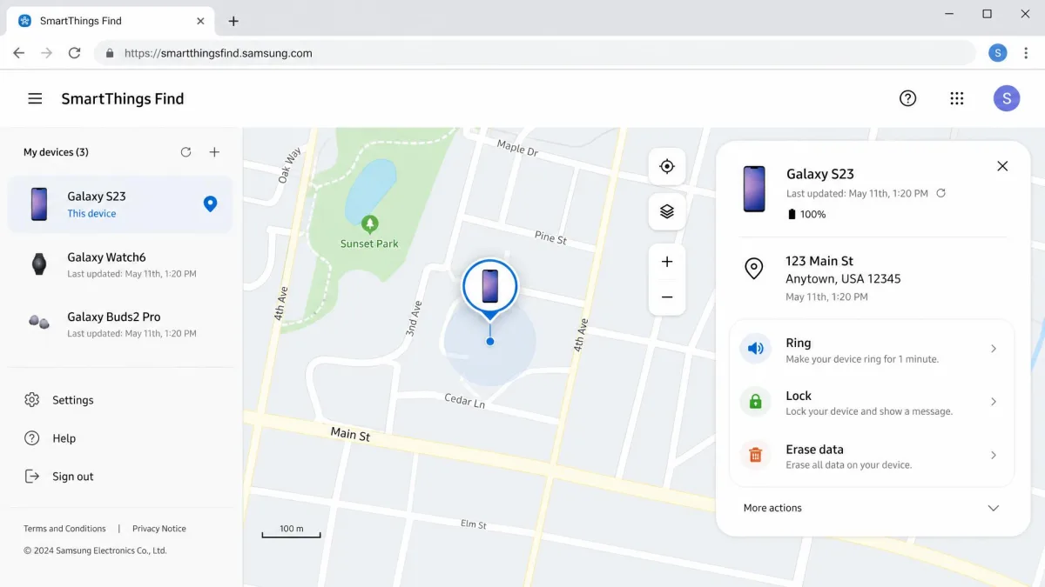Click the Sunset Park map label
Screen dimensions: 1045x587
click(369, 243)
